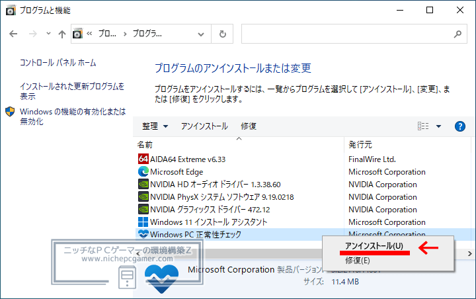Open the 整理 dropdown menu
This screenshot has width=476, height=299.
pyautogui.click(x=155, y=126)
